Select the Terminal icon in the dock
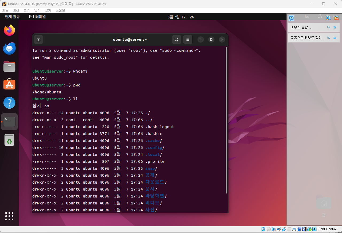Screen dimensions: 342x233 (x=9, y=122)
